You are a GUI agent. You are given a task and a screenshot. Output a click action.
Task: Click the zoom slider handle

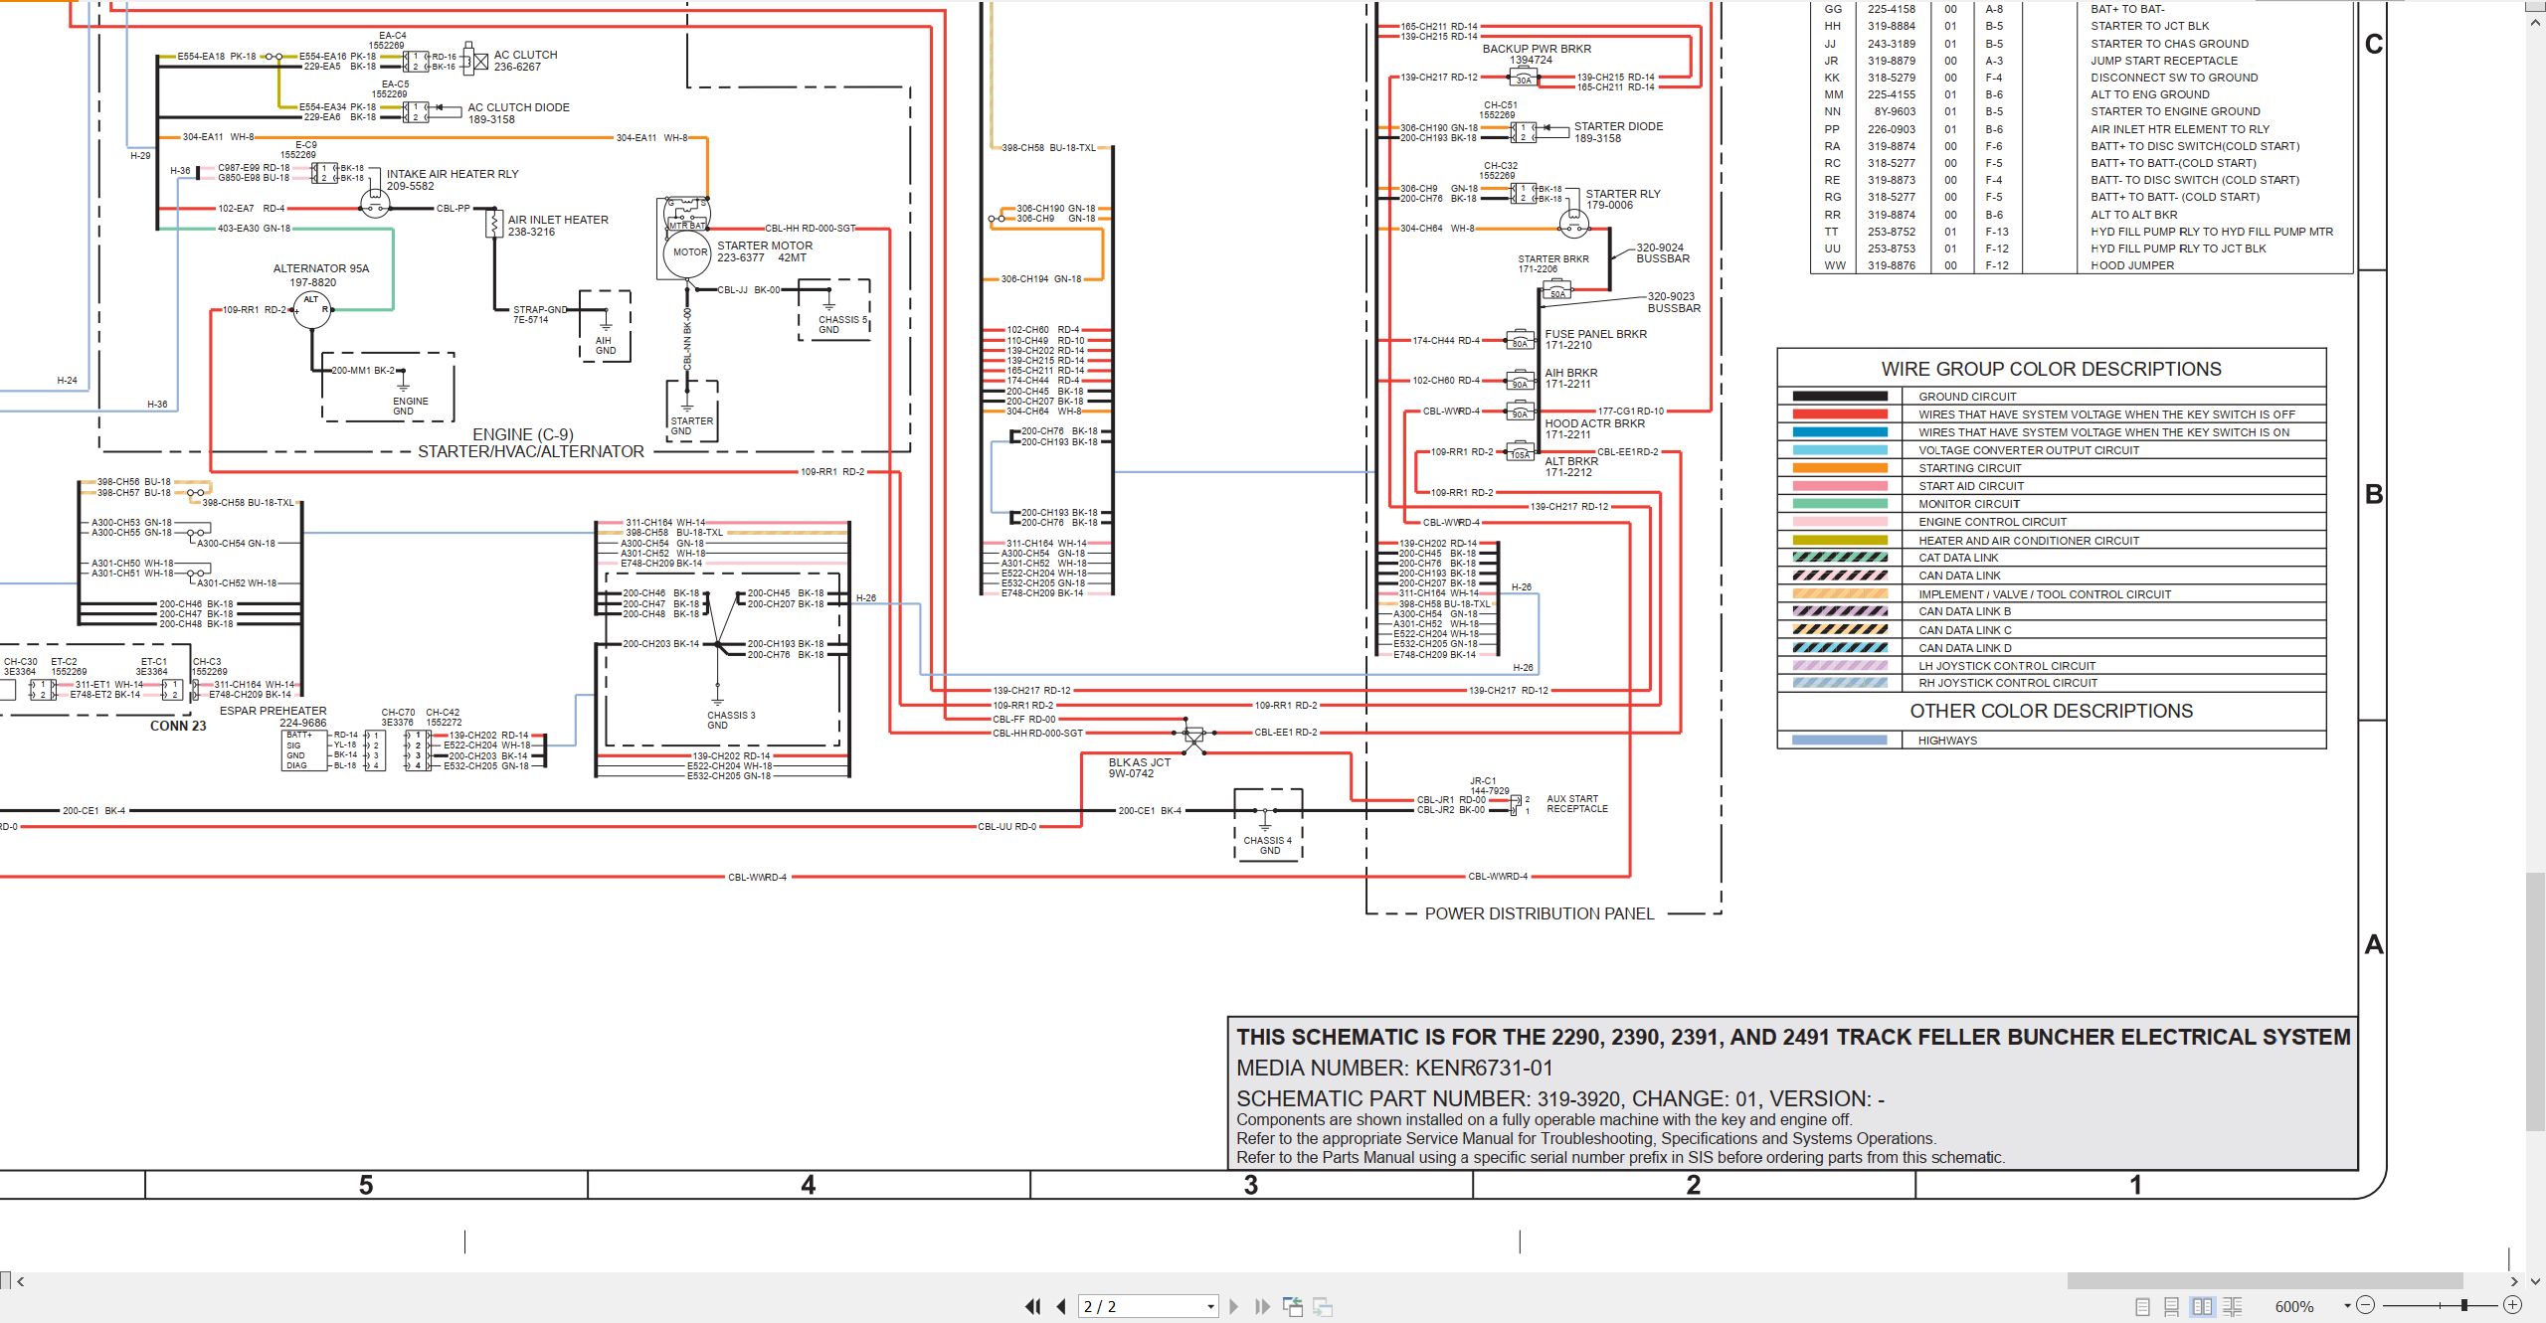[x=2464, y=1305]
